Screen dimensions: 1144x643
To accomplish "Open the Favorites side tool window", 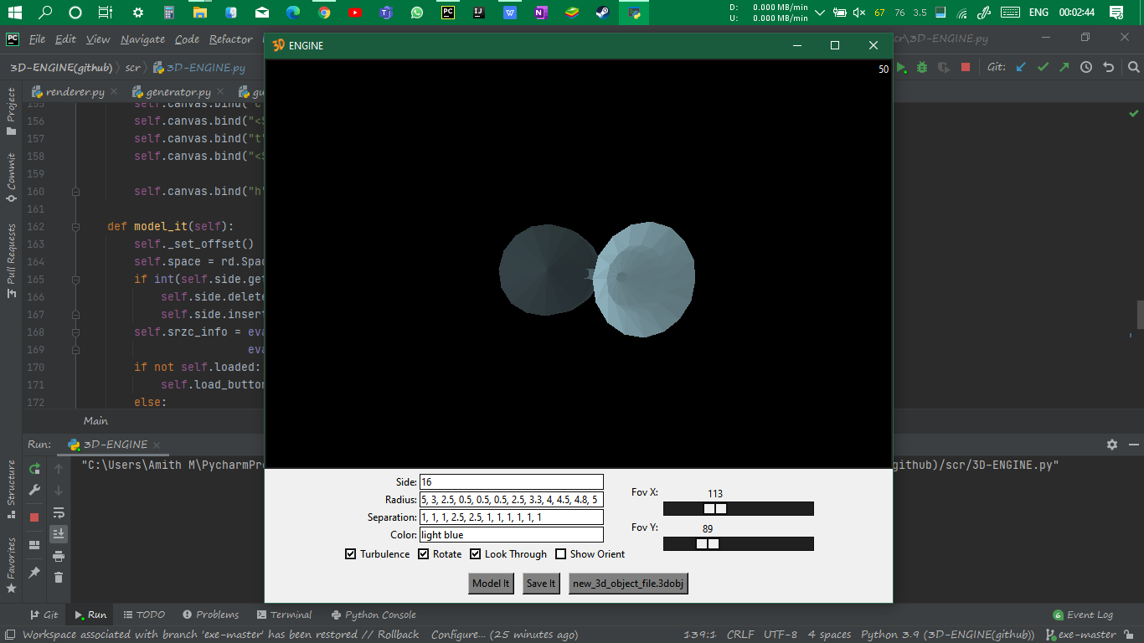I will (11, 565).
